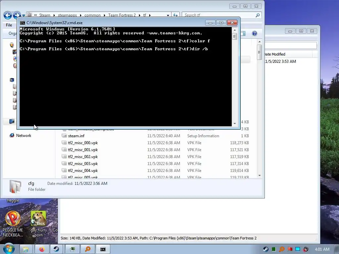Viewport: 339px width, 254px height.
Task: Open the Windows Start orb
Action: 9,249
